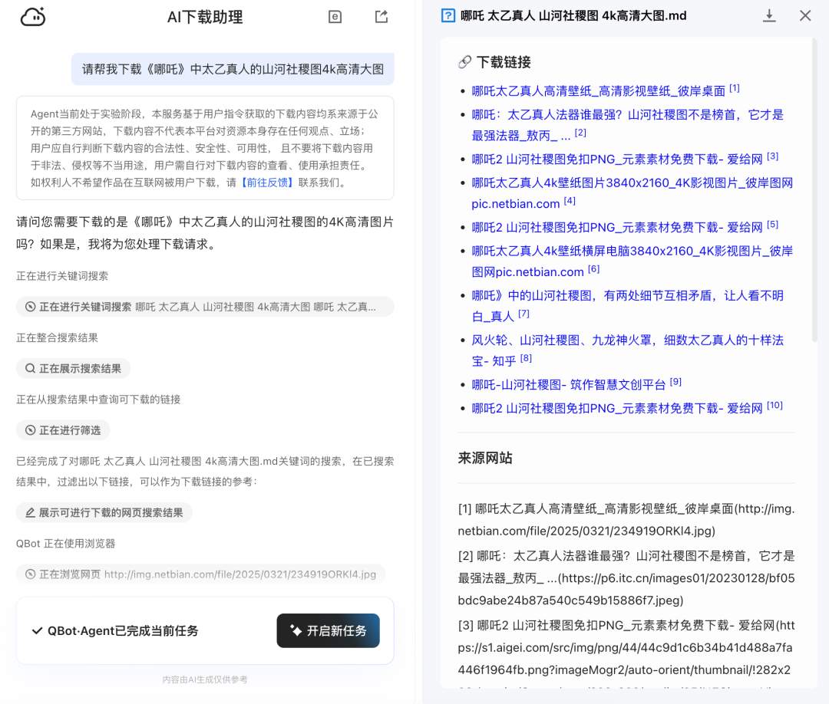The width and height of the screenshot is (829, 704).
Task: Click the cloud logo icon
Action: (x=33, y=17)
